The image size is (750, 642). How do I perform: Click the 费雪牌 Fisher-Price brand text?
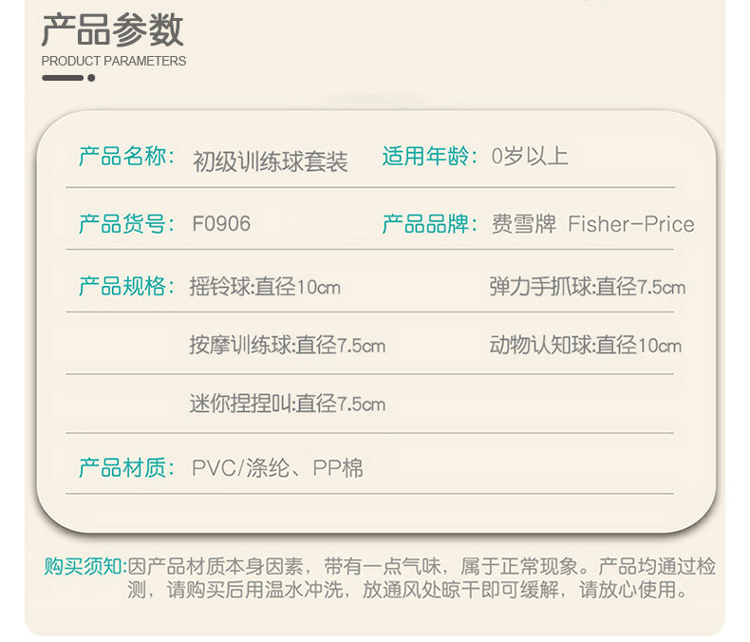click(x=592, y=224)
